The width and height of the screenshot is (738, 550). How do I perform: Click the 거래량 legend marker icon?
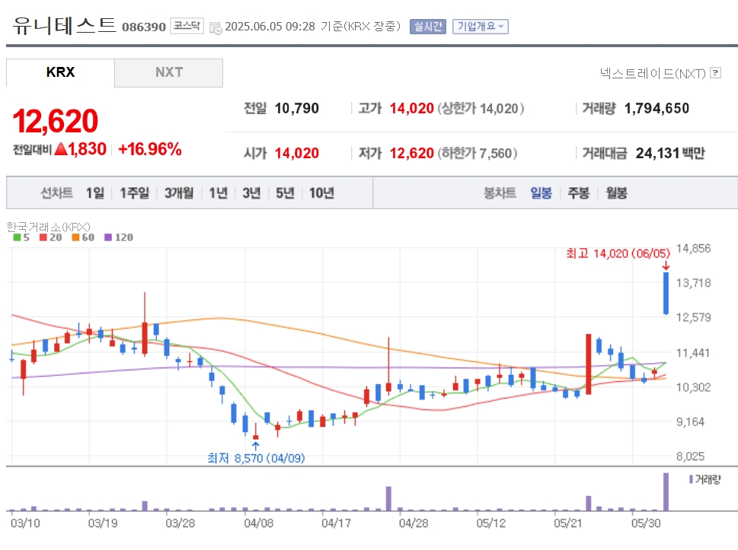tap(691, 479)
